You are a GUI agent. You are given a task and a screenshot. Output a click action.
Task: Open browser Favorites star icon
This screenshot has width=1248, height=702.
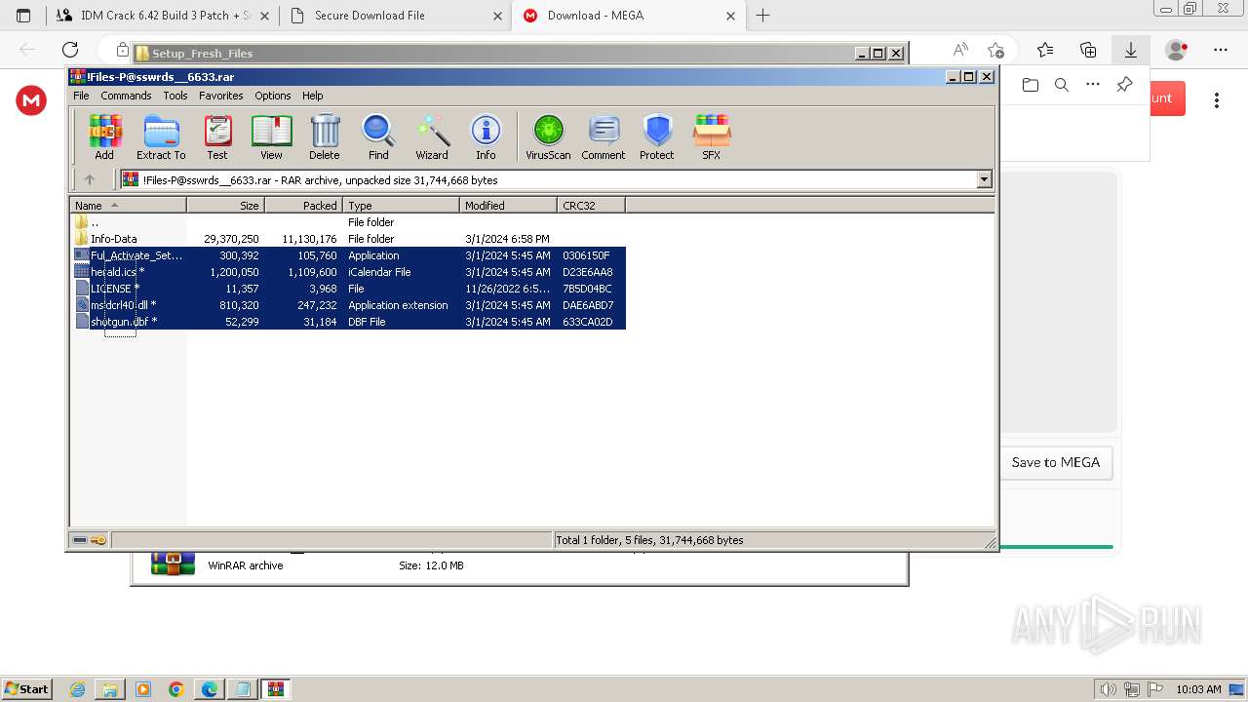[1045, 50]
